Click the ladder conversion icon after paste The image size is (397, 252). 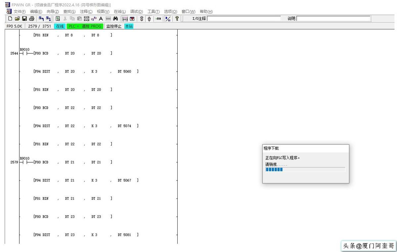[x=87, y=19]
